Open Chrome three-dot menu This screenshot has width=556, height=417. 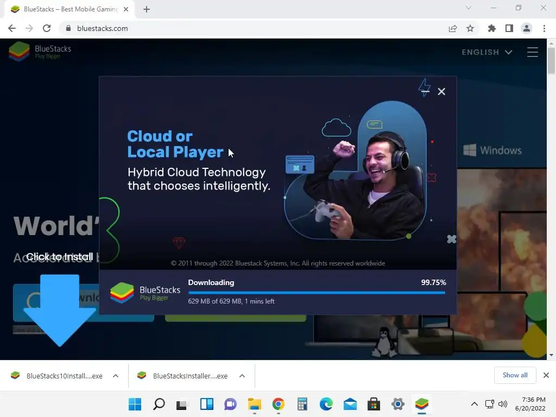[544, 28]
